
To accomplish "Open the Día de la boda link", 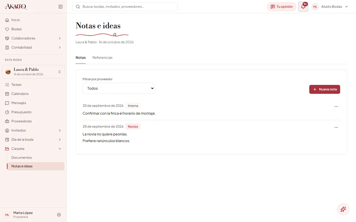I will click(22, 140).
